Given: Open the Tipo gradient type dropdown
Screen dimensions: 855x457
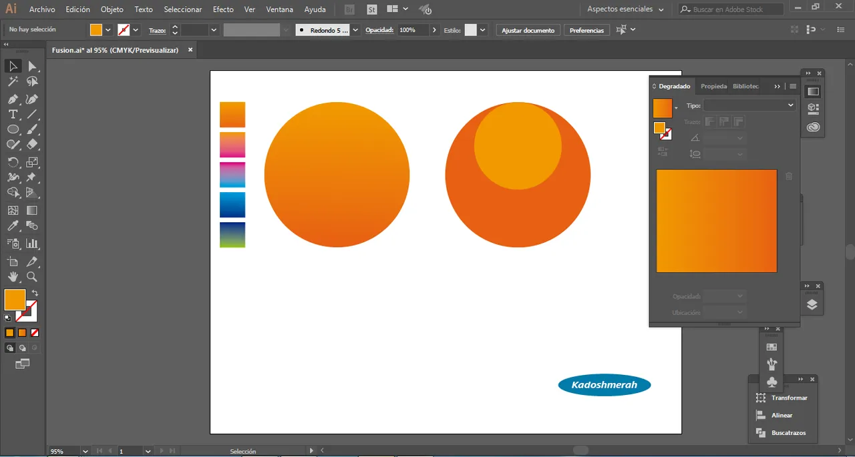Looking at the screenshot, I should tap(749, 105).
